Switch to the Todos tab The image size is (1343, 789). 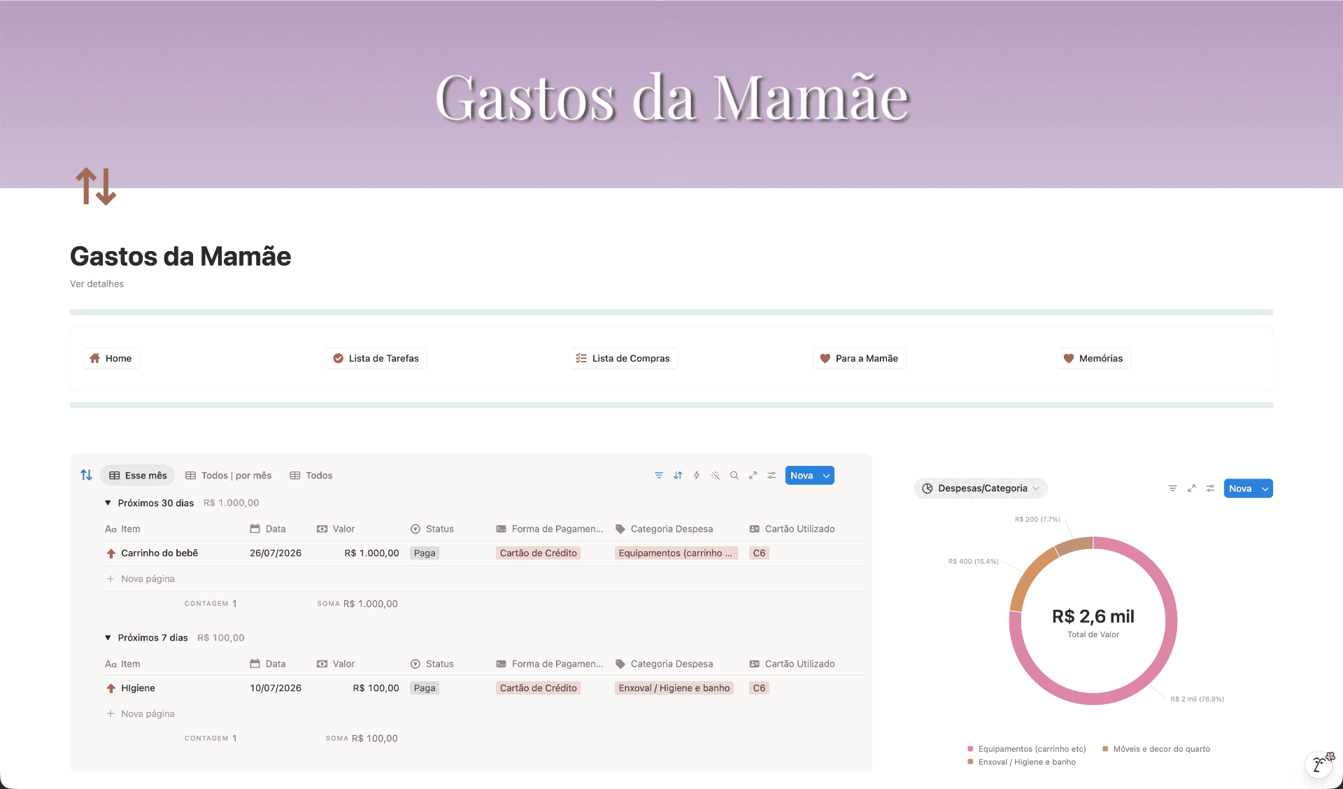[311, 476]
